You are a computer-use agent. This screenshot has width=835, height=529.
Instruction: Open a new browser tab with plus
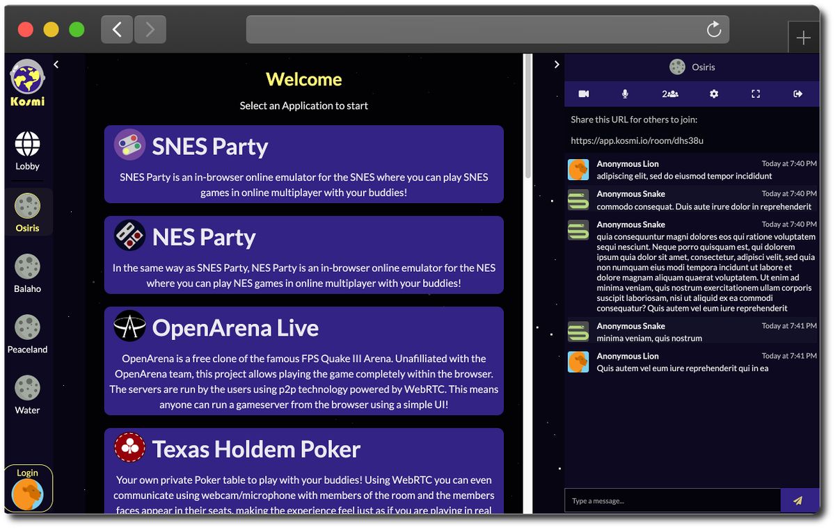click(x=804, y=38)
